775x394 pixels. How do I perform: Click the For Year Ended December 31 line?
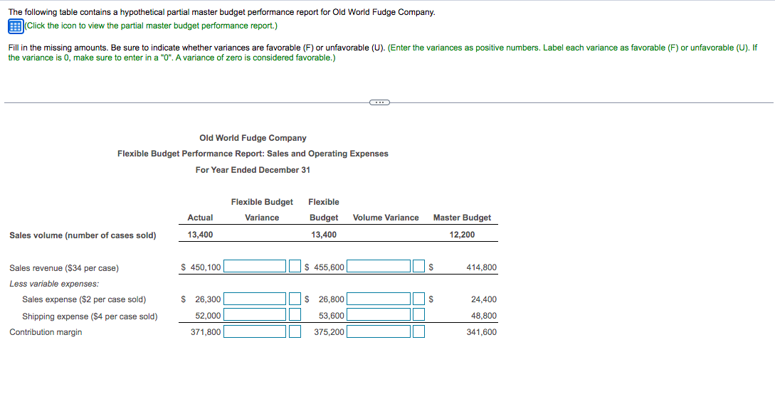coord(253,169)
